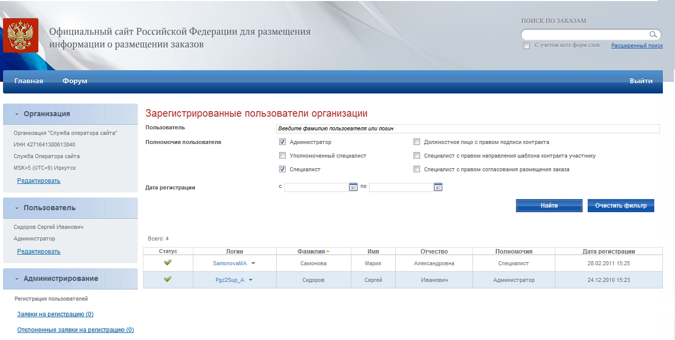This screenshot has height=340, width=675.
Task: Open the dropdown arrow next to SamonovaMA
Action: click(253, 263)
